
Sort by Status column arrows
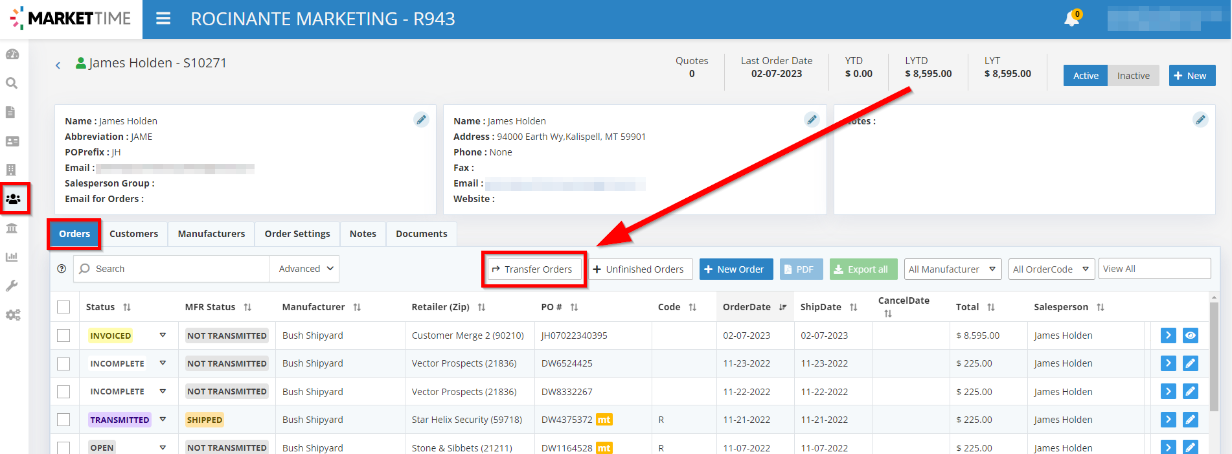(x=127, y=307)
